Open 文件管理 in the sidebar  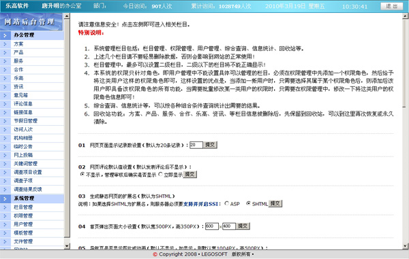(x=23, y=241)
